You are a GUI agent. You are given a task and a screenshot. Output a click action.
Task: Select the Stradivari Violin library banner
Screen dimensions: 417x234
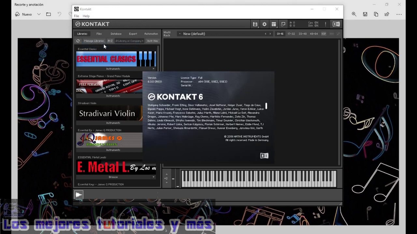pyautogui.click(x=109, y=113)
